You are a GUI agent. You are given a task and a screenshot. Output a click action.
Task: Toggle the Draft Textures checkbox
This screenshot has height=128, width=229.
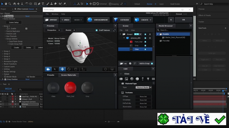pos(97,30)
